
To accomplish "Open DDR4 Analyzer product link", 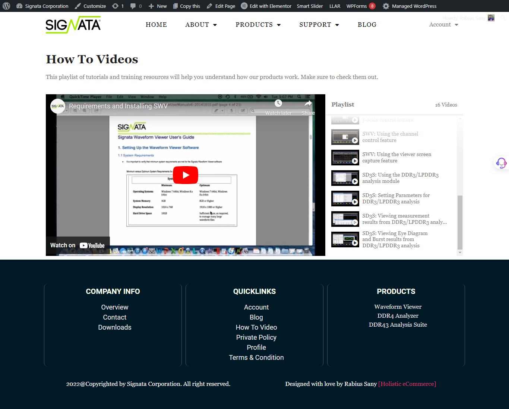I will pos(398,316).
